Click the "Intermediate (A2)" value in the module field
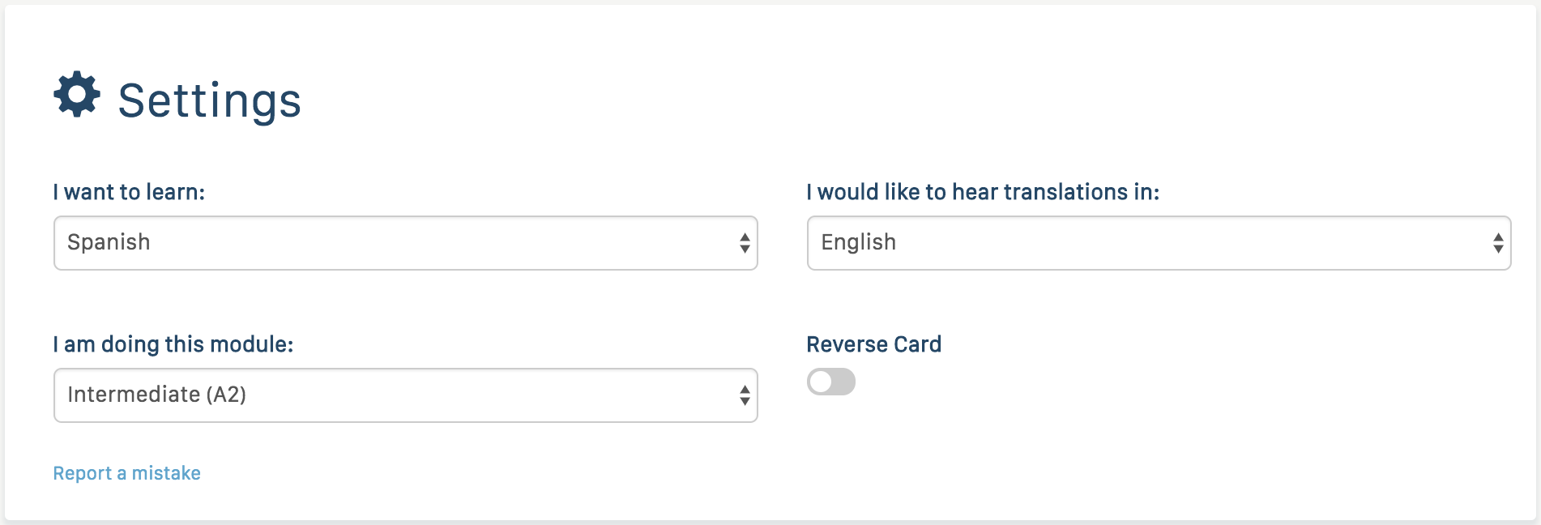The width and height of the screenshot is (1541, 525). (x=156, y=395)
